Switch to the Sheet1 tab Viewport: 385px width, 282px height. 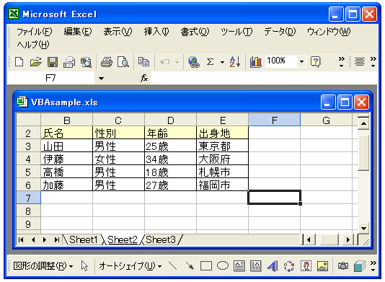tap(83, 239)
